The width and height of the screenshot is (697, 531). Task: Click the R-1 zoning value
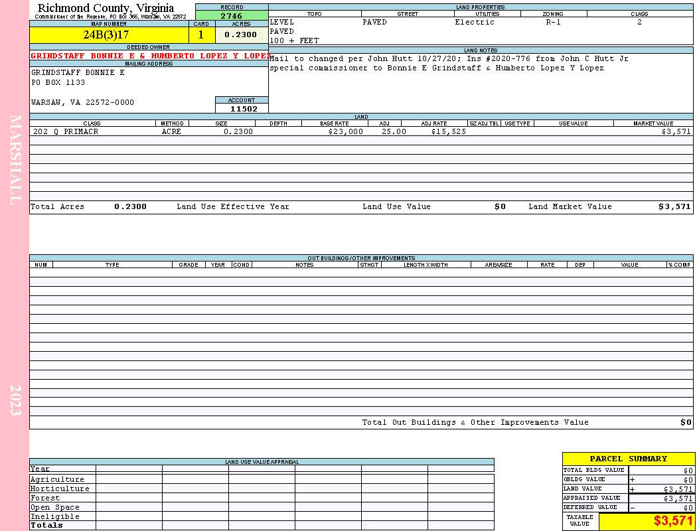point(553,22)
